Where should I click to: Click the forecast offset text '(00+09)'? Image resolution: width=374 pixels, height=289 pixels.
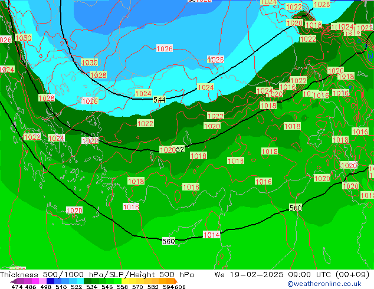(353, 275)
